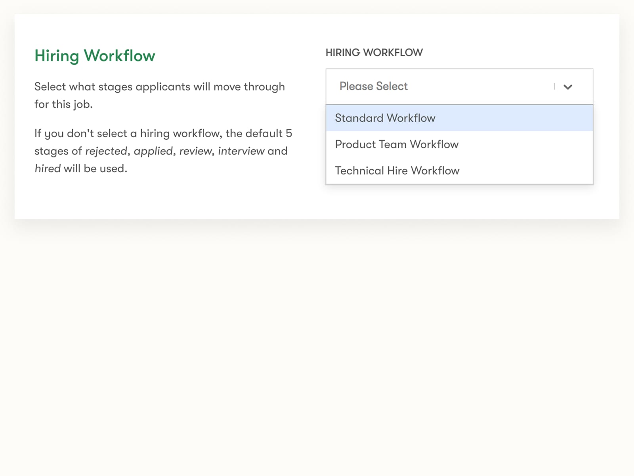Click the dropdown divider before the chevron

(x=554, y=86)
